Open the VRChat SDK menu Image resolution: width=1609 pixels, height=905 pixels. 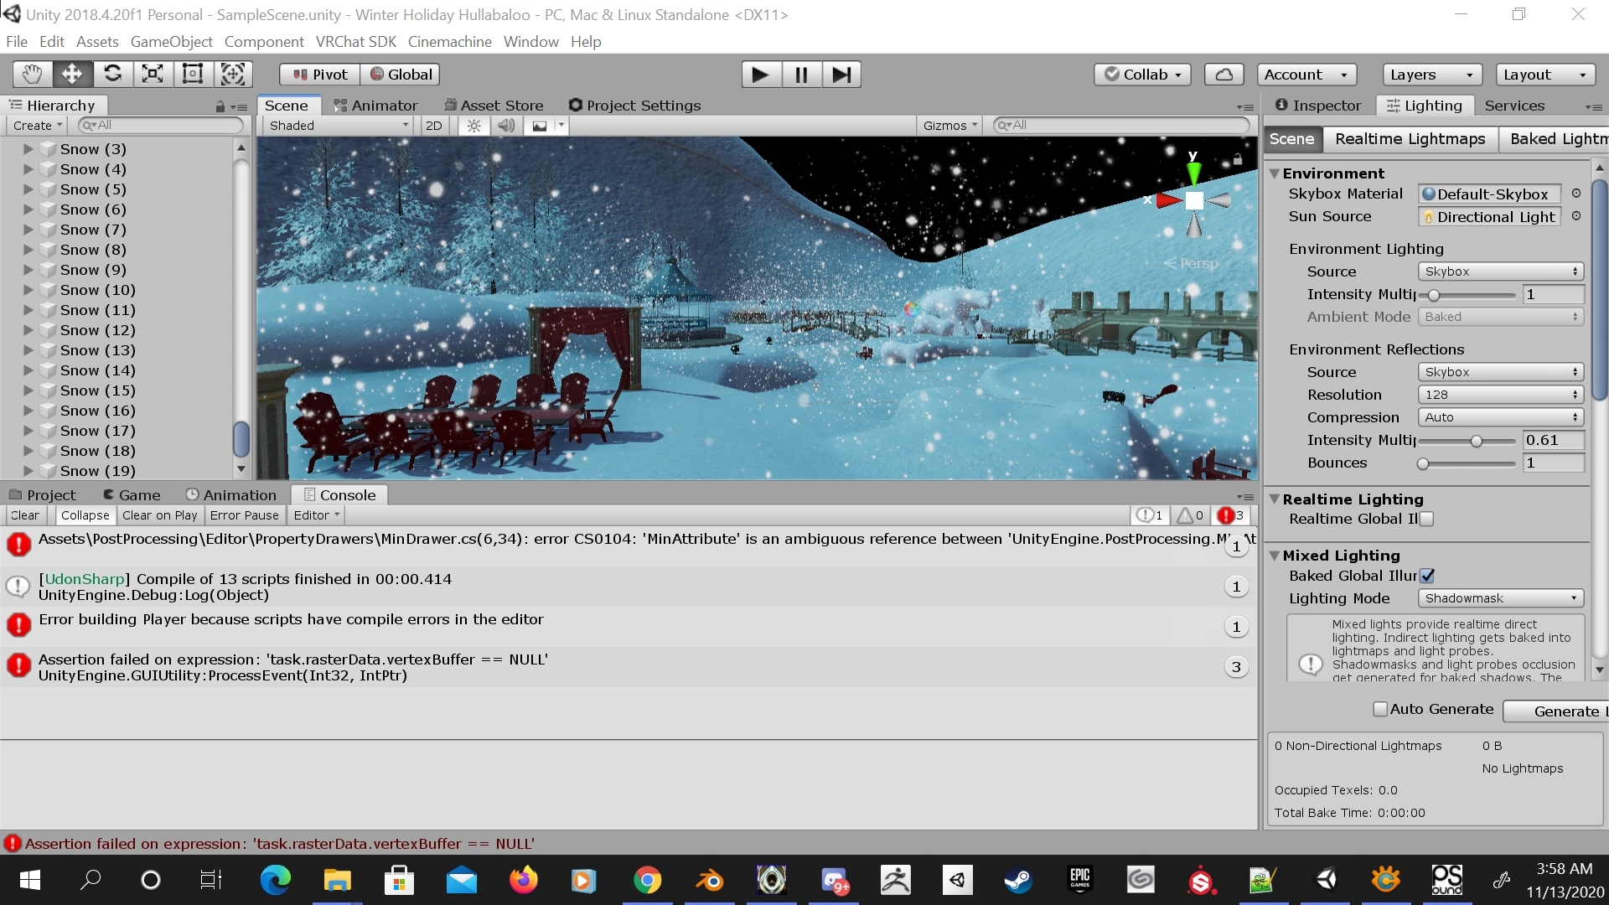(356, 42)
